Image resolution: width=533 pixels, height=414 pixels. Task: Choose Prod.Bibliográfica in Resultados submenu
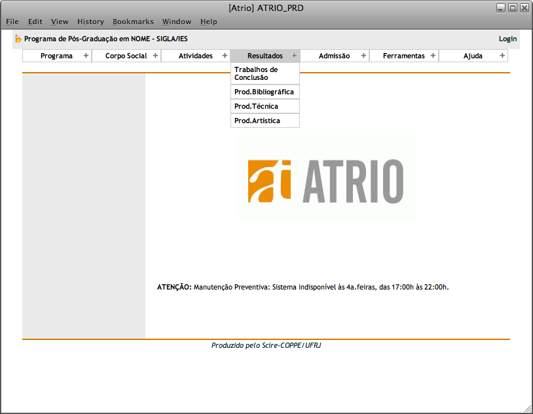click(x=265, y=92)
